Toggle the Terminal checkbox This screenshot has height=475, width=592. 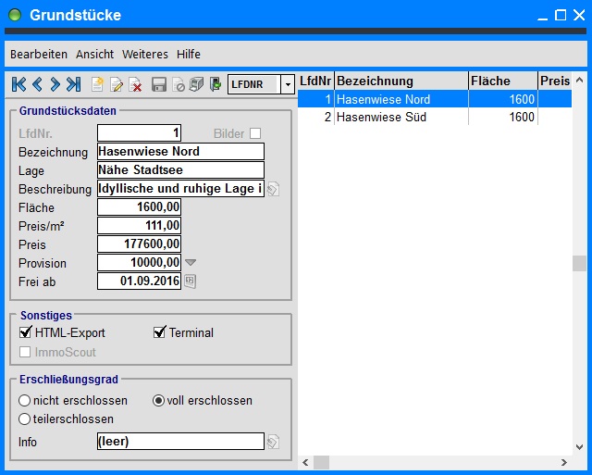[160, 332]
